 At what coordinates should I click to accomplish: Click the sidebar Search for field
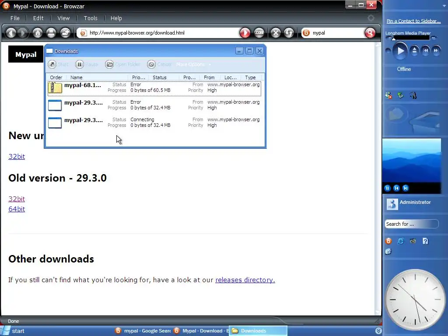(411, 224)
